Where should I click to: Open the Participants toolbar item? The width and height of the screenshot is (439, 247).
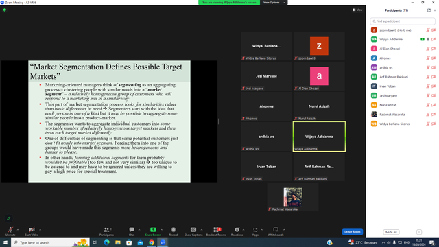[x=106, y=231]
